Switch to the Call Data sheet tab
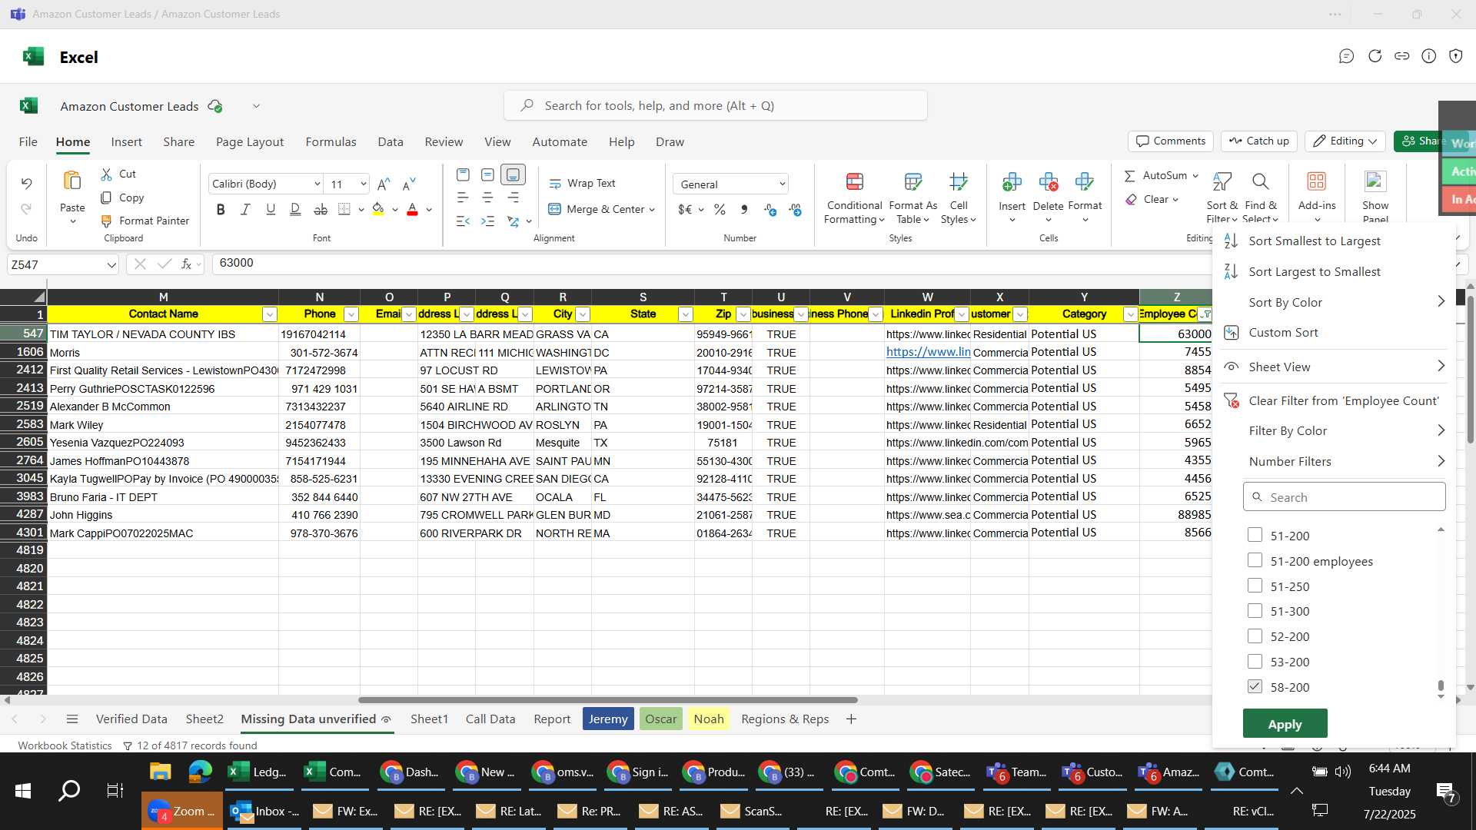This screenshot has height=830, width=1476. pos(490,719)
